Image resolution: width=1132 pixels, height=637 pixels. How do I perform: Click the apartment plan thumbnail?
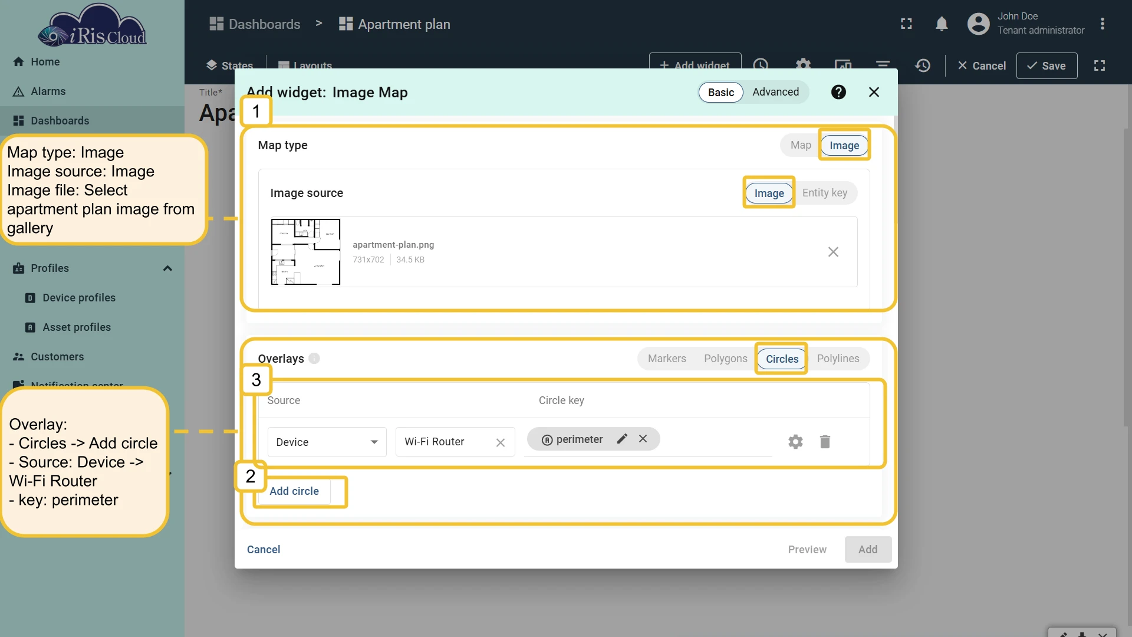305,252
